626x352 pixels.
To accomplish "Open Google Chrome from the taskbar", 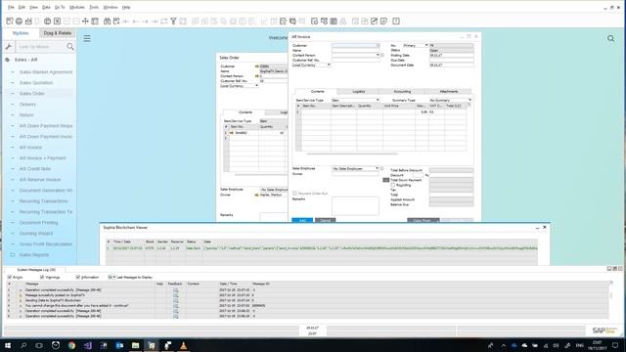I will click(x=71, y=345).
